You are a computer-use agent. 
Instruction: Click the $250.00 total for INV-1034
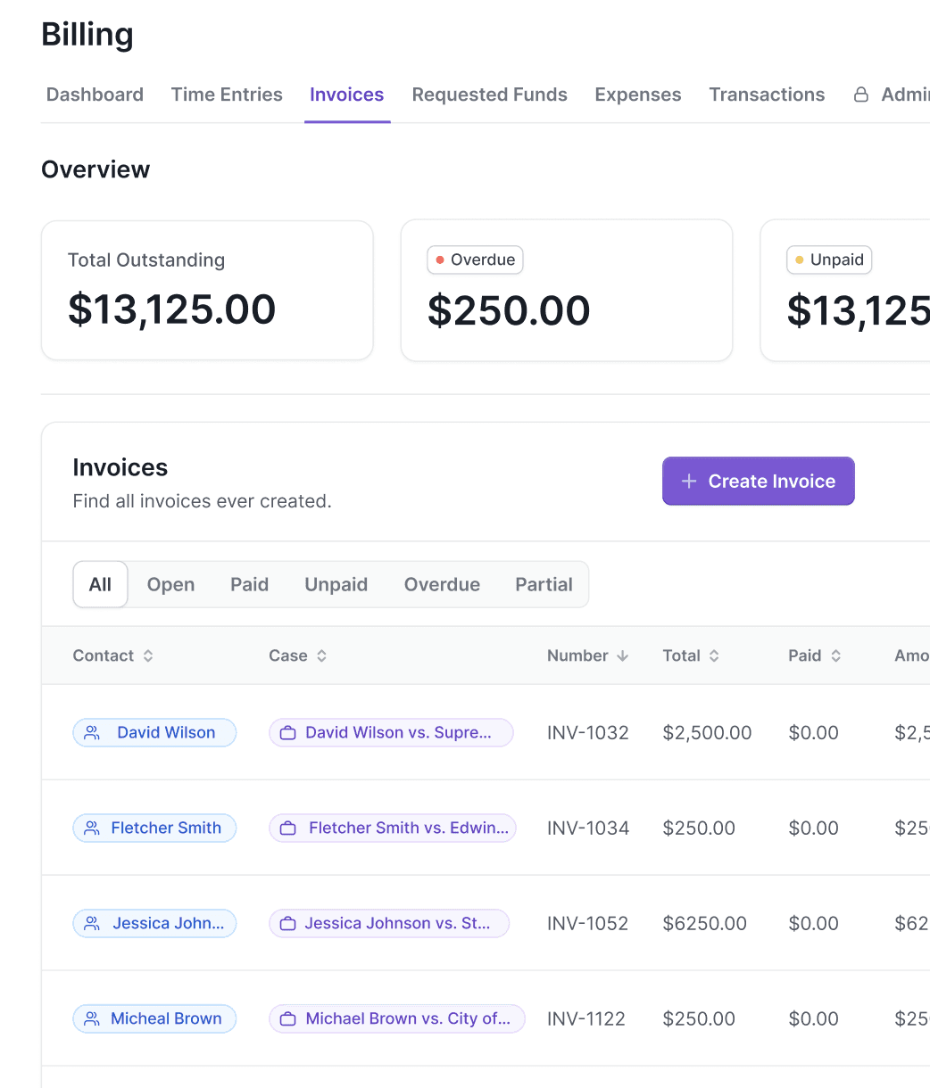coord(699,828)
